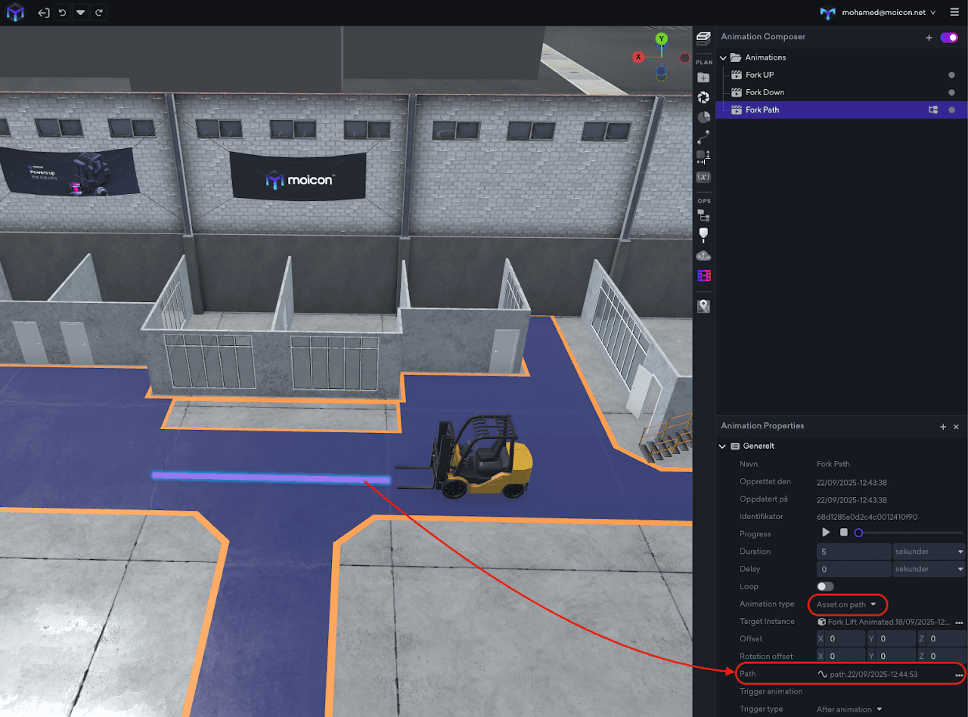
Task: Toggle the status dot for Fork UP
Action: [951, 75]
